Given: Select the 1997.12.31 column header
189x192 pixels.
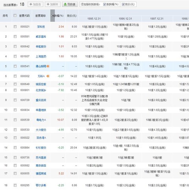Looking at the screenshot, I should (x=157, y=19).
